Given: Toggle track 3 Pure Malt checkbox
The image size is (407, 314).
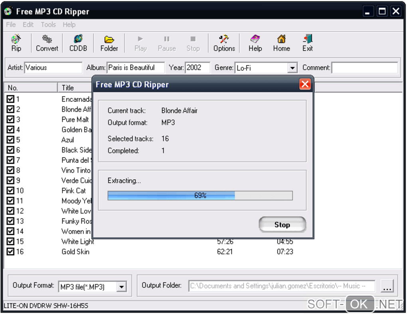Looking at the screenshot, I should click(x=10, y=119).
